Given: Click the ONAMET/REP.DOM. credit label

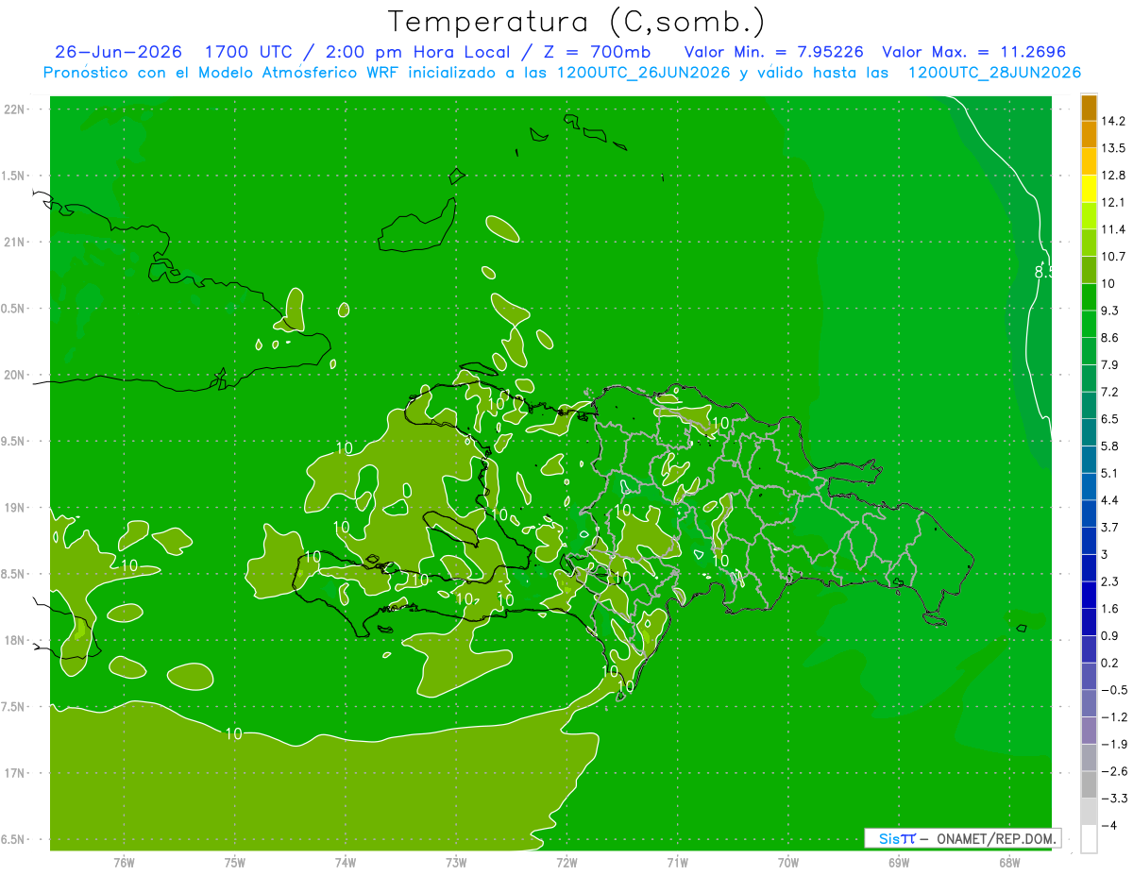Looking at the screenshot, I should tap(996, 838).
